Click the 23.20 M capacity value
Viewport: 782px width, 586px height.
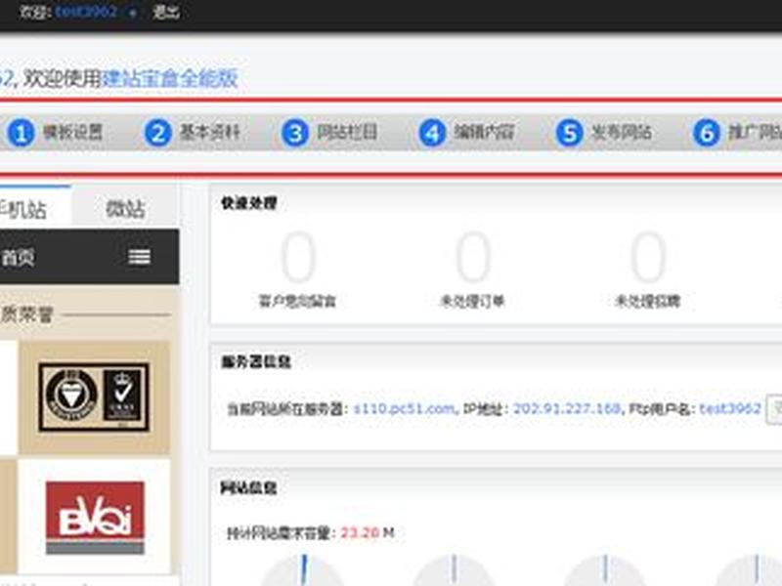click(368, 532)
